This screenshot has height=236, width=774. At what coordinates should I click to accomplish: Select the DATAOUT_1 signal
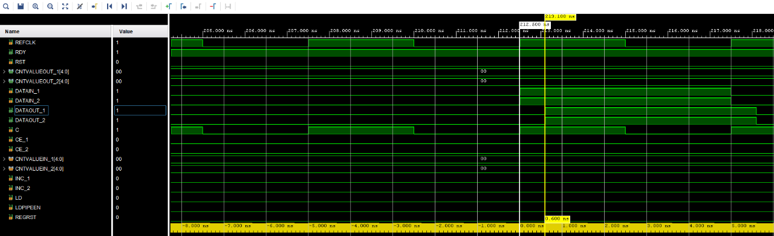coord(30,110)
